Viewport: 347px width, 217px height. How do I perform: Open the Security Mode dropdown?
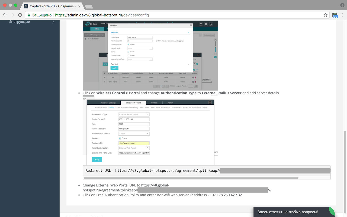(x=140, y=48)
